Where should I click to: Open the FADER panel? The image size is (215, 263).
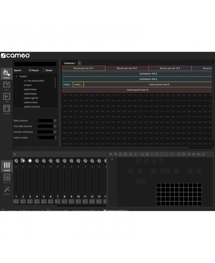click(7, 166)
